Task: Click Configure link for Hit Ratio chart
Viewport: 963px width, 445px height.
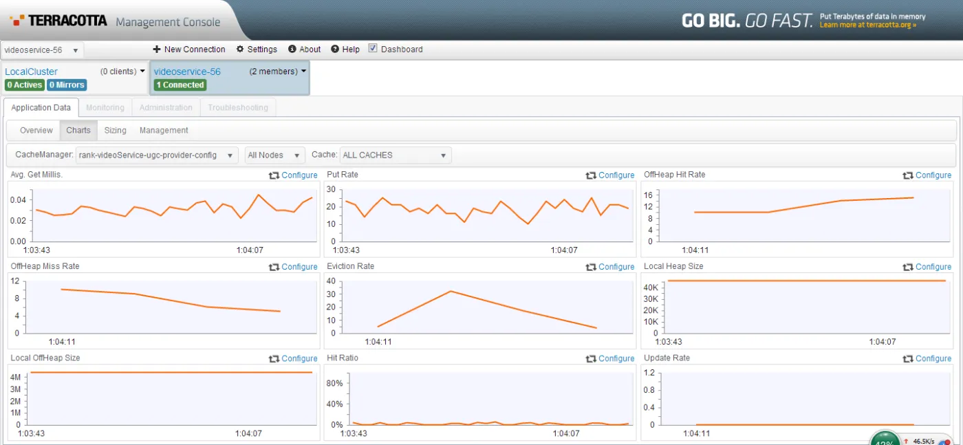Action: 616,358
